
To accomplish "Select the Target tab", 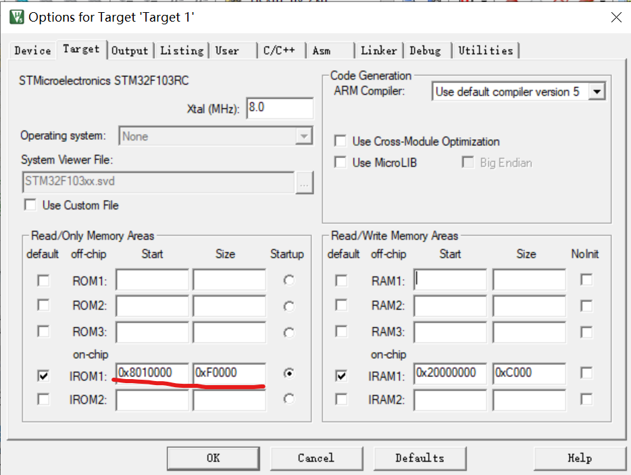I will pyautogui.click(x=81, y=49).
